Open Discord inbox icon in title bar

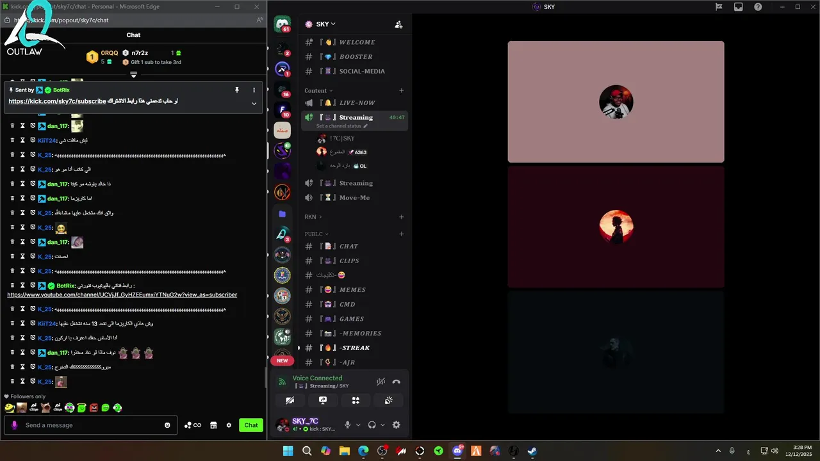click(x=739, y=7)
